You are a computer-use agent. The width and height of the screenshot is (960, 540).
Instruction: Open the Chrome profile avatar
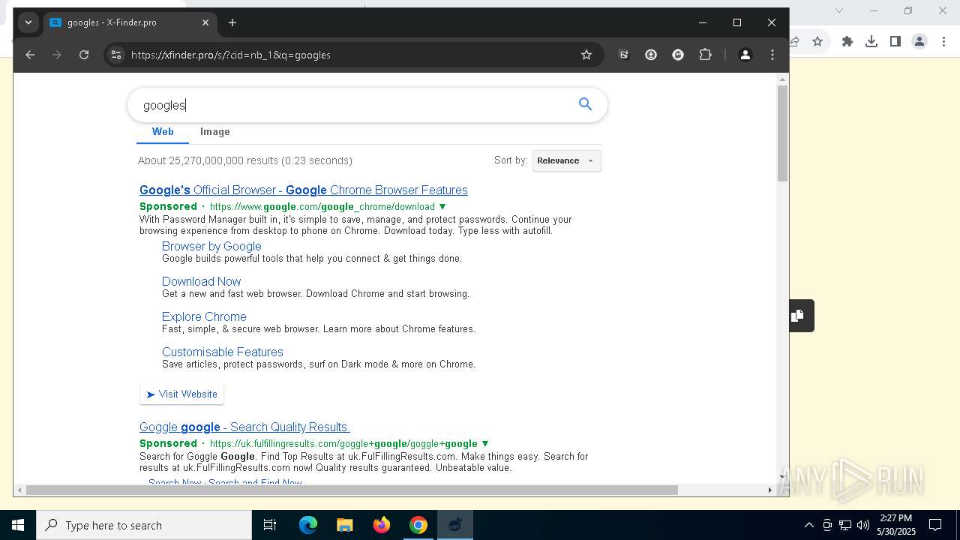tap(745, 55)
